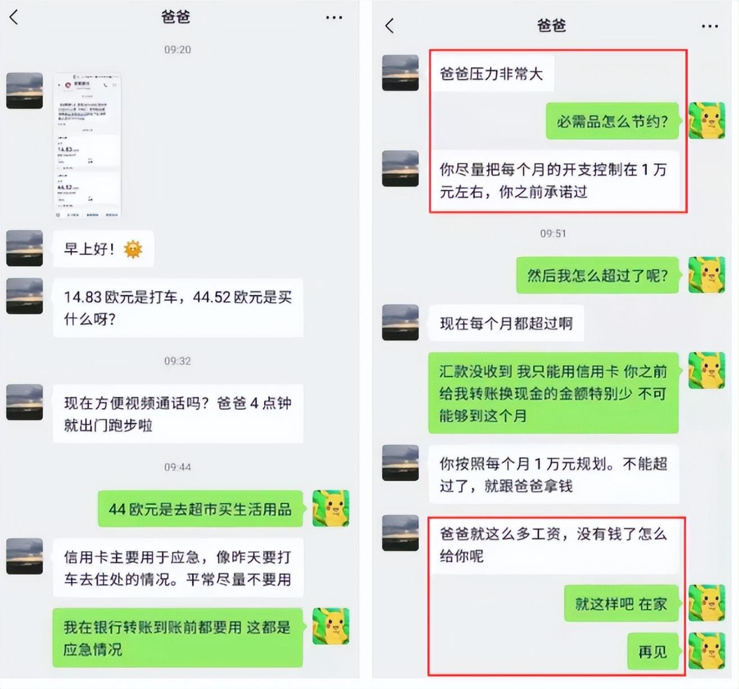This screenshot has width=739, height=689.
Task: Select message asking about 14.83 欧元打车
Action: point(178,308)
